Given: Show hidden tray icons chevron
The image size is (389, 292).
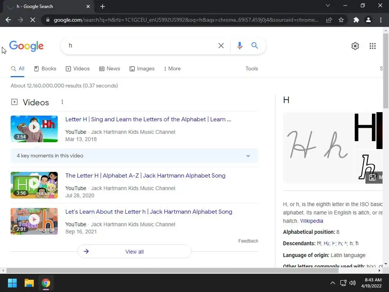Looking at the screenshot, I should tap(333, 283).
